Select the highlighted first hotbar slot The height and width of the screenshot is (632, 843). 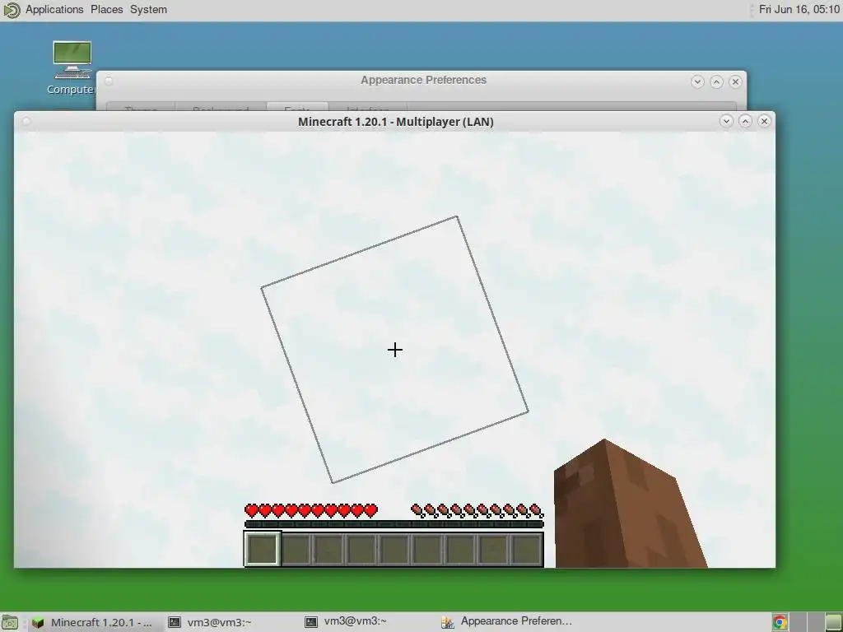[x=263, y=549]
